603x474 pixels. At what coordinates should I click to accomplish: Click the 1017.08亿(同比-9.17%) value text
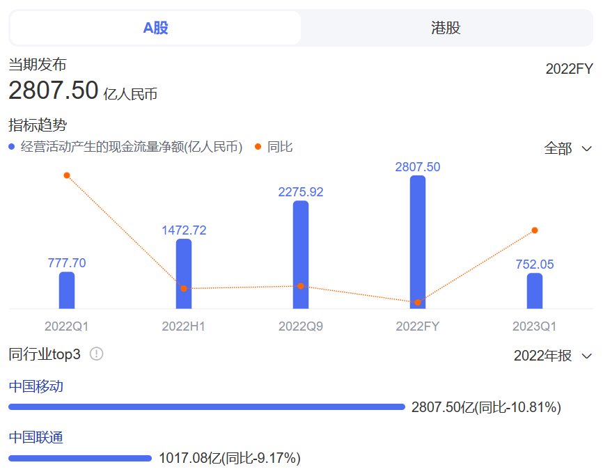pos(230,458)
